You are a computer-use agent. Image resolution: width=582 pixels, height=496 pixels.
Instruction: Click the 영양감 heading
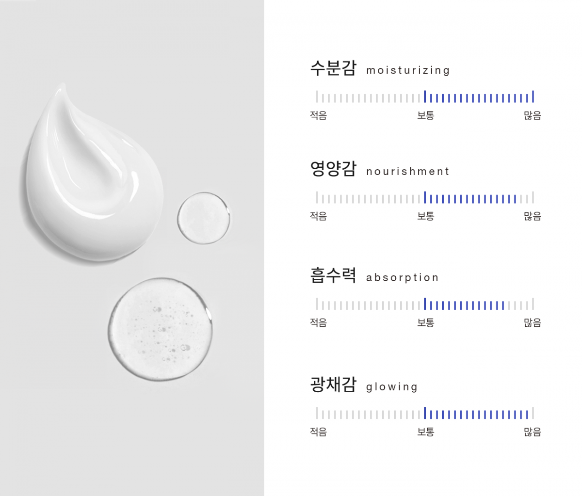tap(333, 169)
